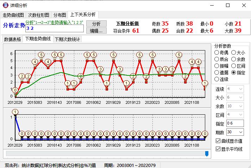Select the 连续 radio button

(x=221, y=79)
